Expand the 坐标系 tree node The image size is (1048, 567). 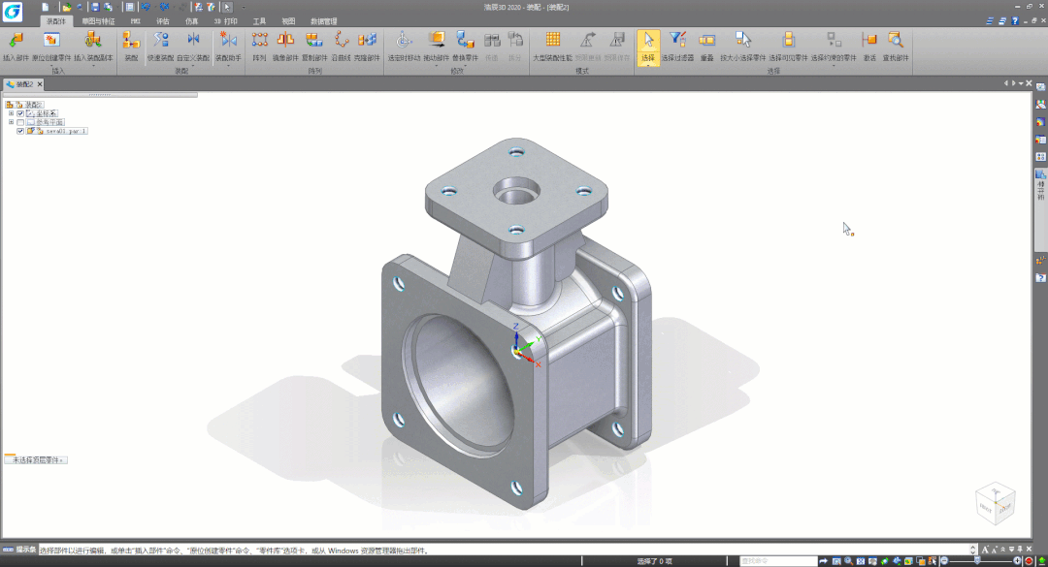click(11, 113)
